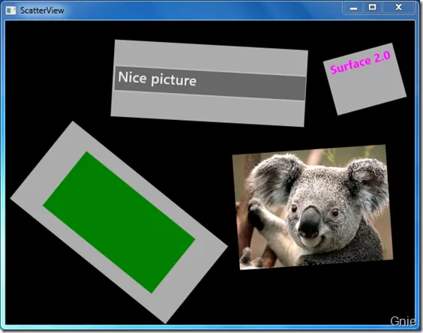This screenshot has width=423, height=333.
Task: Minimize the ScatterView window
Action: (x=353, y=7)
